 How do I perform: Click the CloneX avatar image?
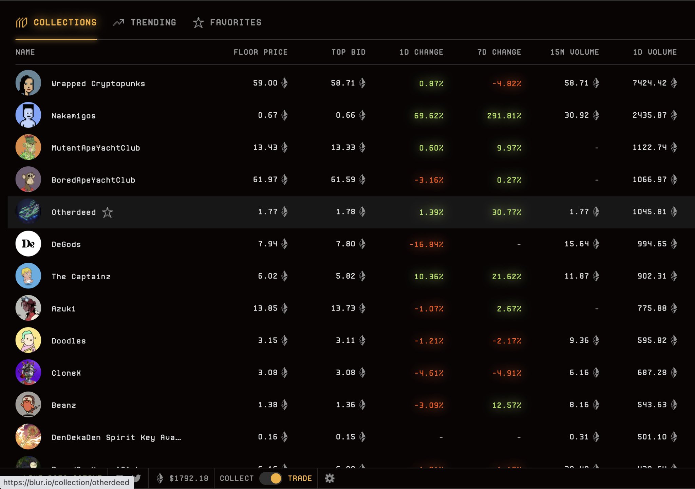coord(28,372)
